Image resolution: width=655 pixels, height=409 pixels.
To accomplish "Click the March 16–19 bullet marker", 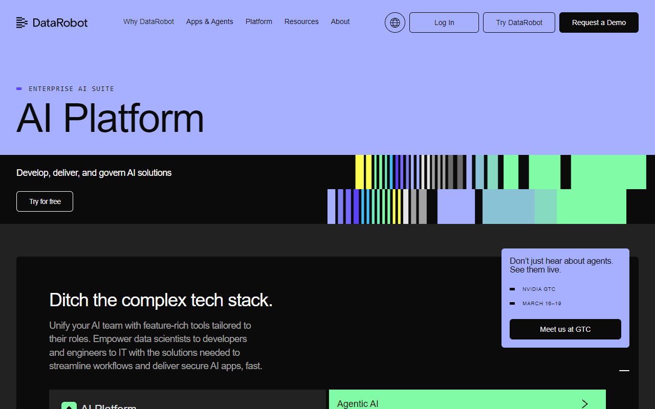I will 512,304.
